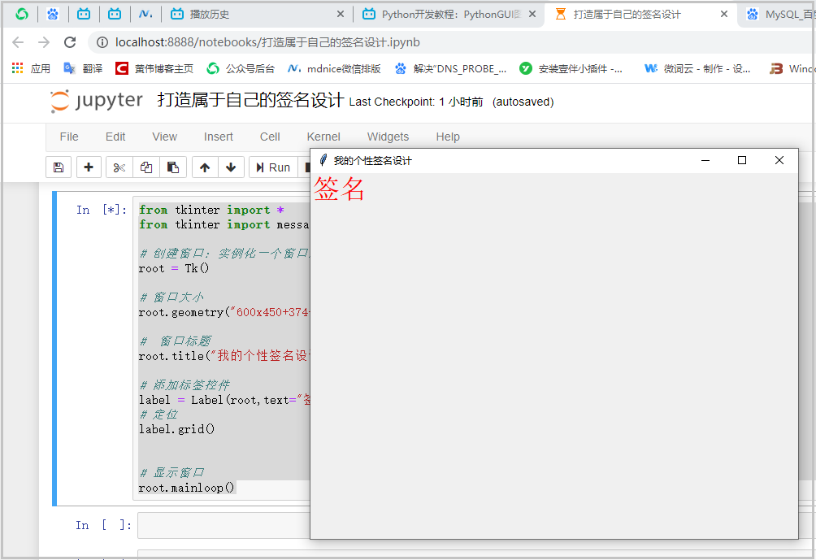Open the Kernel menu
Screen dimensions: 816x560
pos(323,137)
